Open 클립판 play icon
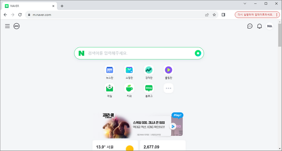The image size is (282, 151). coord(168,70)
